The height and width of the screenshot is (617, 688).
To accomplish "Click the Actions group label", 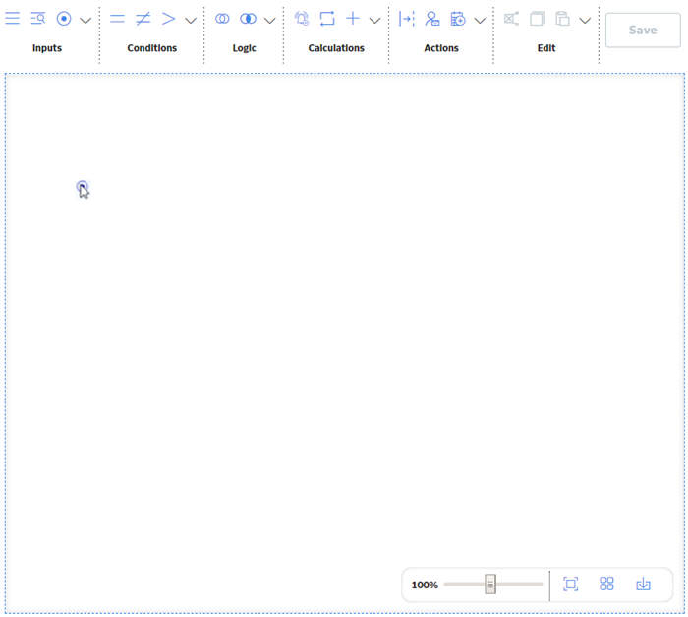I will tap(441, 48).
